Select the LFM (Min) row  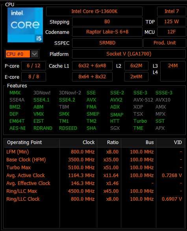coord(94,152)
